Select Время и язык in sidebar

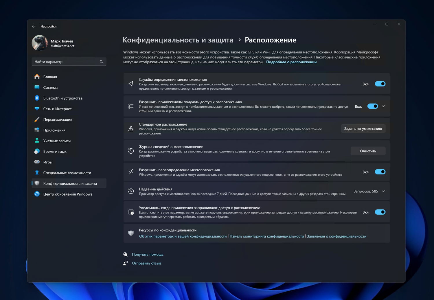pos(69,151)
